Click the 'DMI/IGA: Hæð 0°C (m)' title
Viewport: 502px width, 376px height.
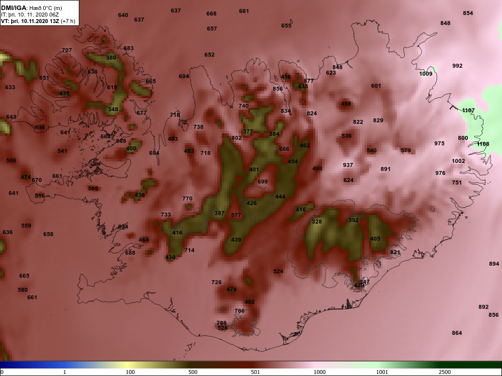coord(31,8)
